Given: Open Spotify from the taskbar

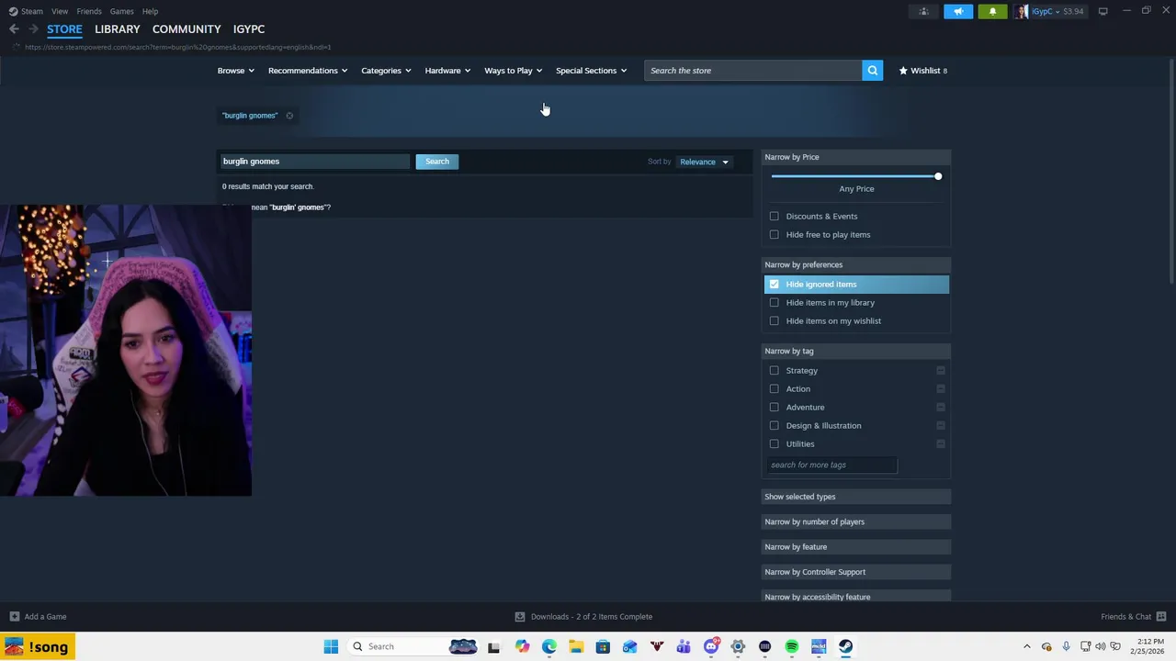Looking at the screenshot, I should coord(792,646).
